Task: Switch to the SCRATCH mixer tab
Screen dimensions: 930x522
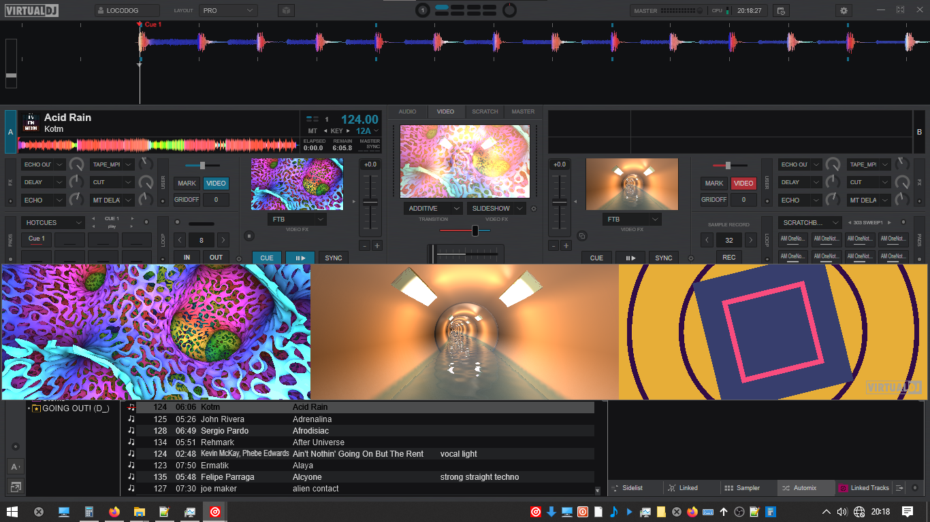Action: pos(485,111)
